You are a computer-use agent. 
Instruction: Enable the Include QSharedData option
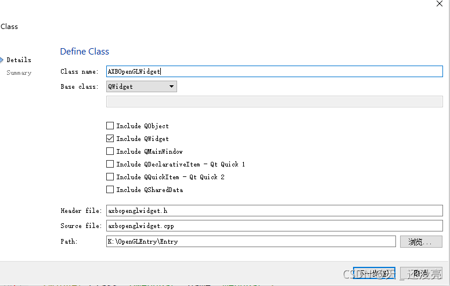[x=110, y=190]
